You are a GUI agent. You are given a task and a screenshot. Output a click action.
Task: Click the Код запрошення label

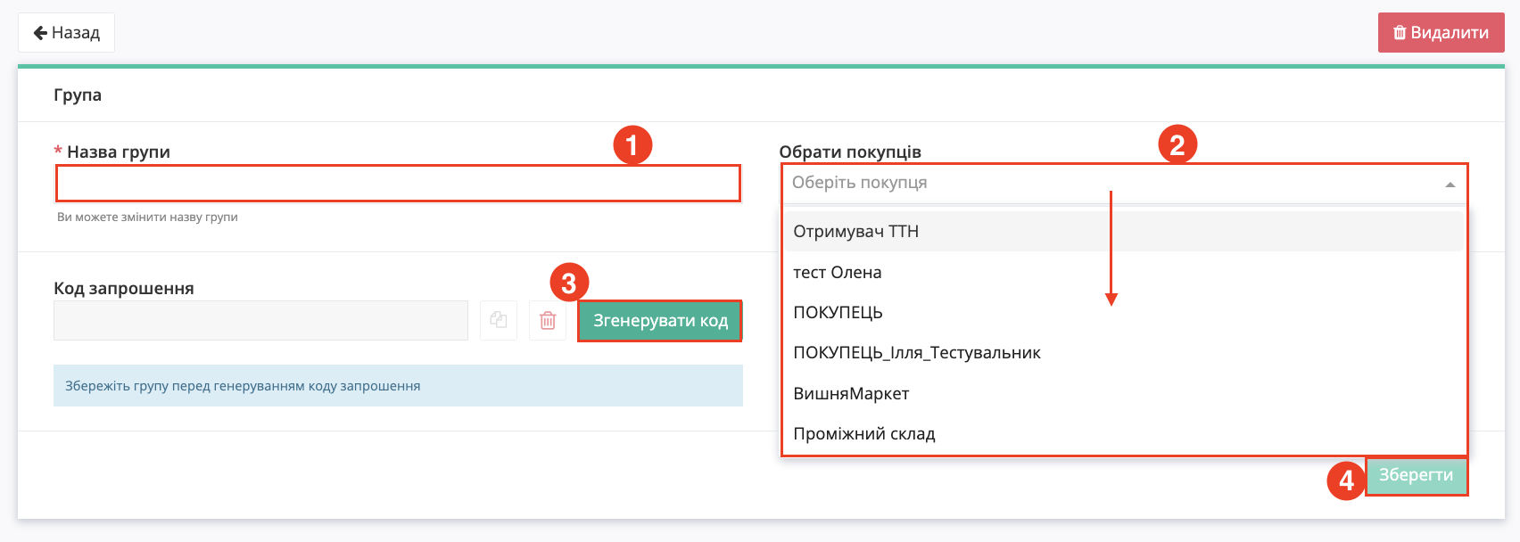(x=124, y=289)
